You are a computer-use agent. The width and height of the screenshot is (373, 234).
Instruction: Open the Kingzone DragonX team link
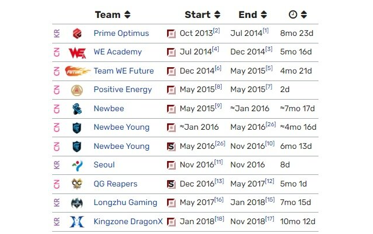(x=128, y=221)
